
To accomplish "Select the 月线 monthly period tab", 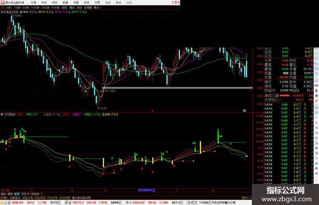I will point(79,7).
